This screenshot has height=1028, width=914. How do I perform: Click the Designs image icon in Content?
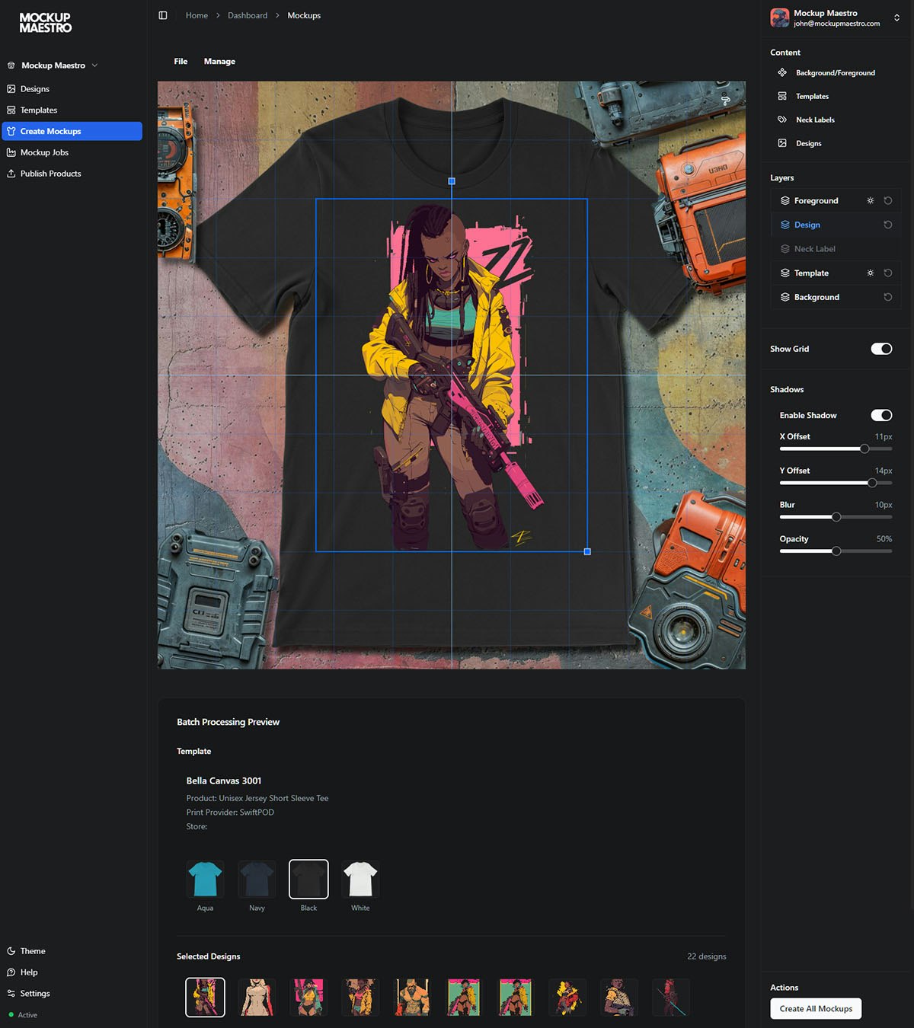click(782, 143)
